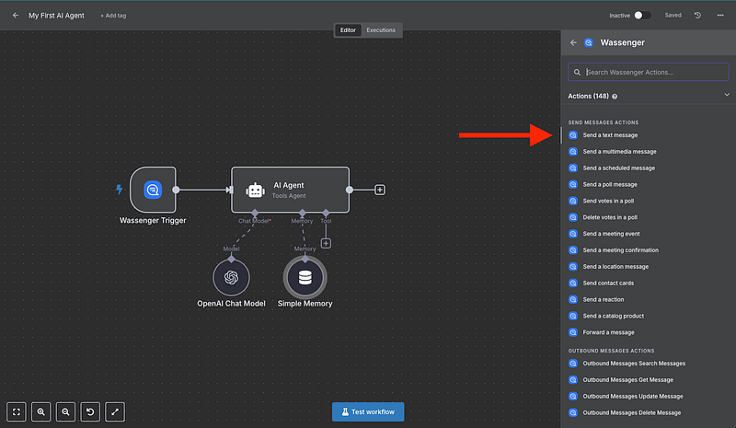Click the zoom out magnifier button
The height and width of the screenshot is (428, 736).
click(x=66, y=411)
